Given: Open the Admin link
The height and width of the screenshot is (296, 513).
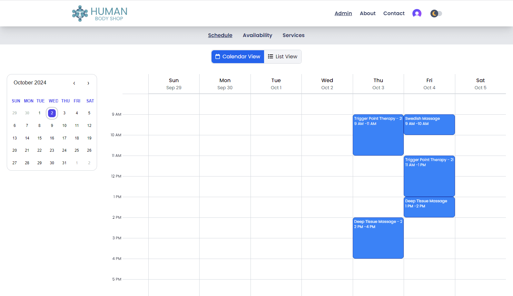Looking at the screenshot, I should [343, 14].
